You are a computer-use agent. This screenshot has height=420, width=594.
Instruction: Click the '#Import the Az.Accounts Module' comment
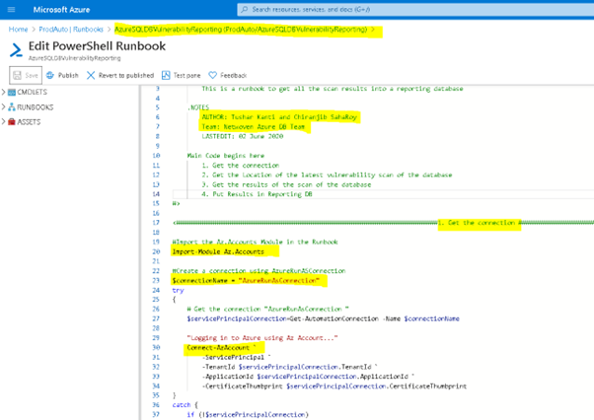pyautogui.click(x=255, y=242)
